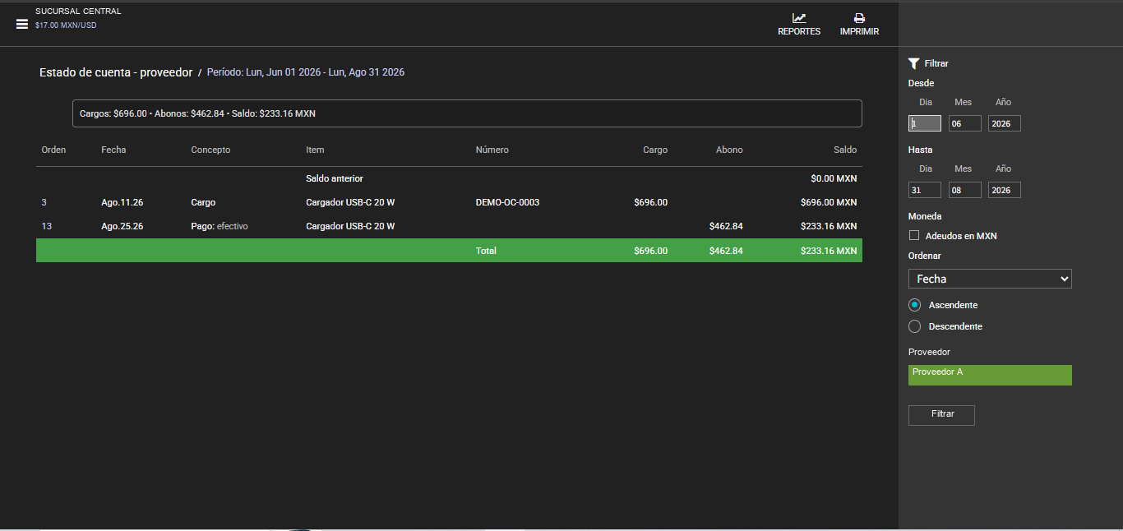The height and width of the screenshot is (531, 1123).
Task: Enable the Adeudos en MXN checkbox
Action: (x=914, y=236)
